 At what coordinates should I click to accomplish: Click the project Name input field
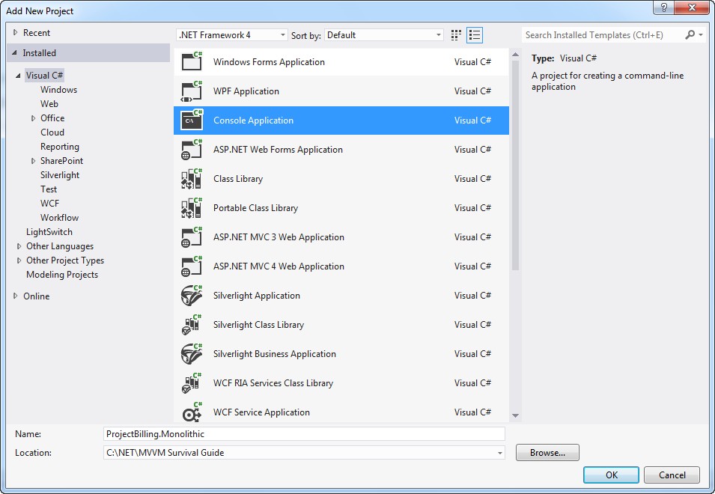coord(304,434)
